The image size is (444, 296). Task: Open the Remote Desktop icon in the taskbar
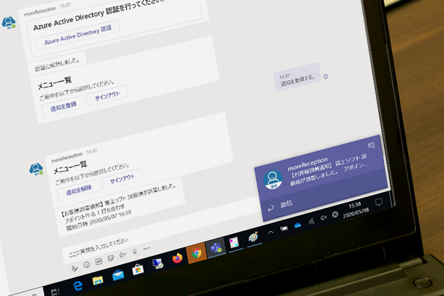point(158,264)
